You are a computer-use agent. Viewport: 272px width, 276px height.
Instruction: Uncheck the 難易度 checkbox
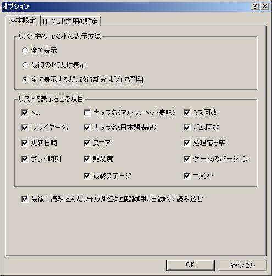point(87,159)
